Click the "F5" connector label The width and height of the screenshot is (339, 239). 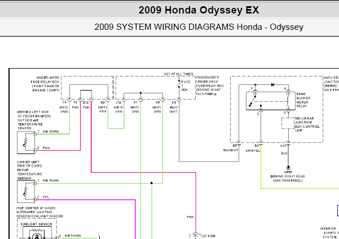tap(75, 102)
